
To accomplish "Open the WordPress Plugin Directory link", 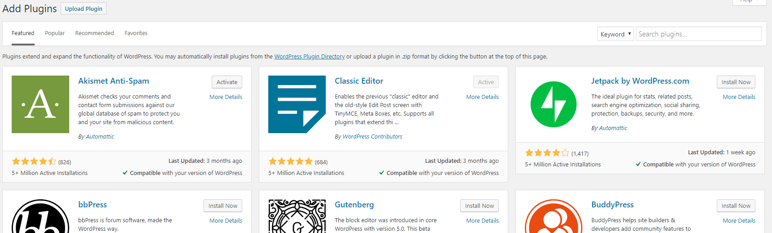I will coord(310,57).
